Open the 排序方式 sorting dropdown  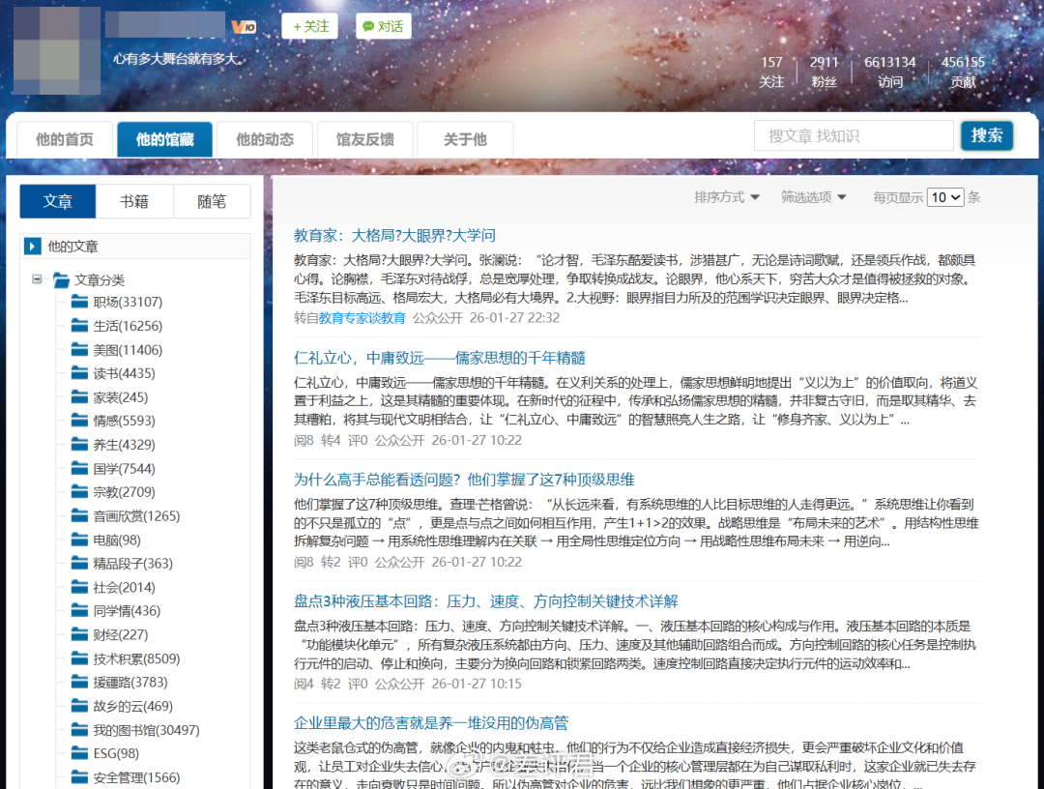[726, 196]
